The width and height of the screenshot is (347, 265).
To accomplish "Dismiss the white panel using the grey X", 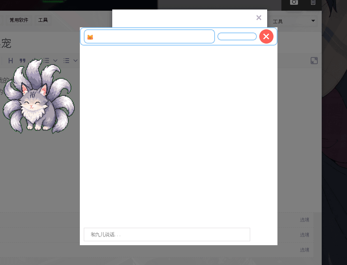I will pos(259,17).
